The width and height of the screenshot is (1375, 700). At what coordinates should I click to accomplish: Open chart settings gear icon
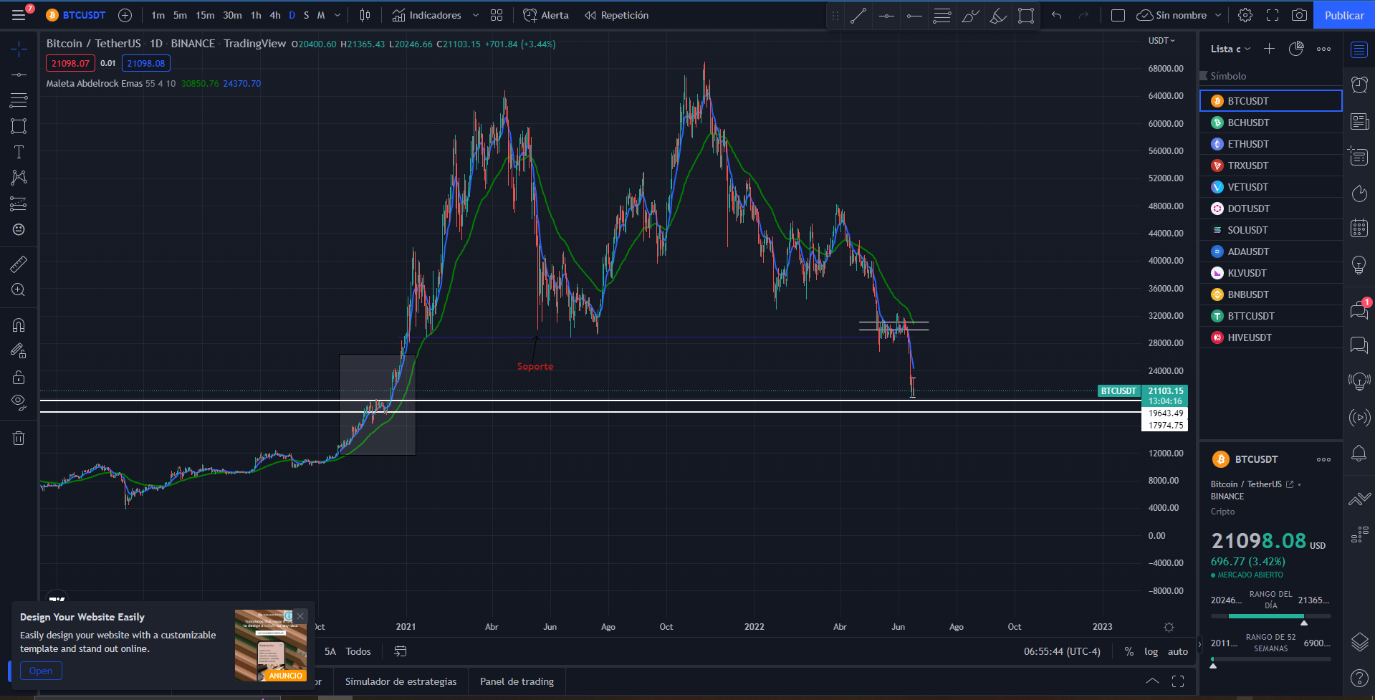pos(1245,15)
